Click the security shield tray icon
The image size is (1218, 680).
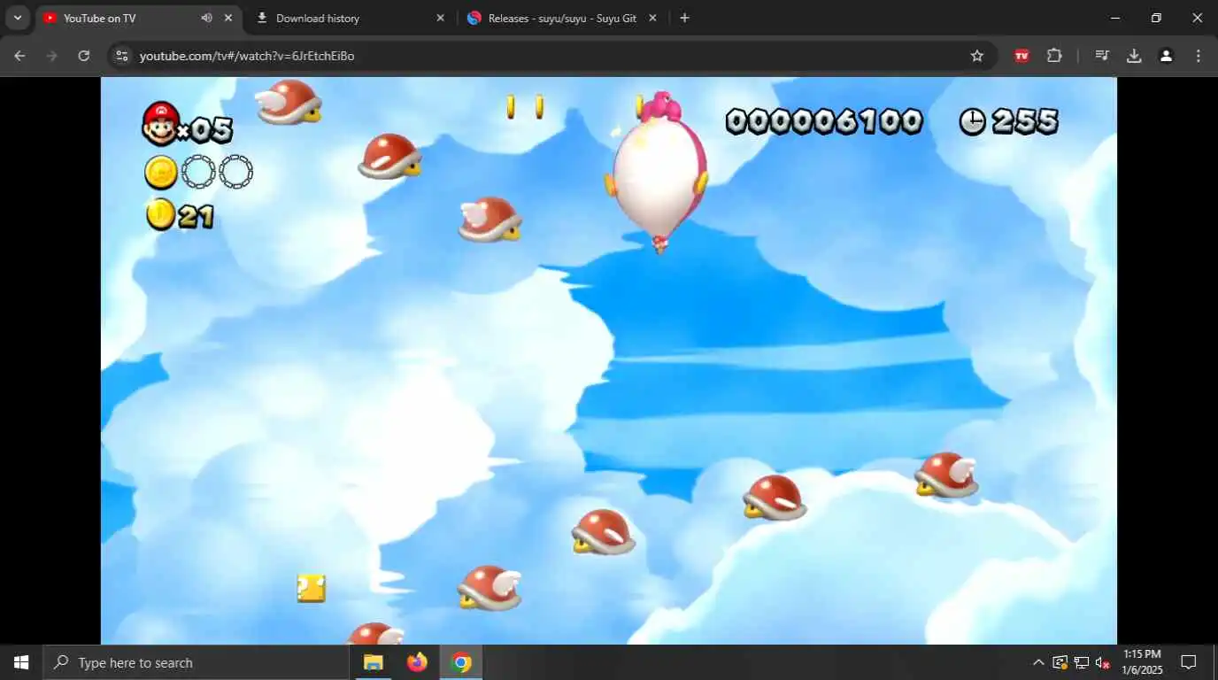1060,662
